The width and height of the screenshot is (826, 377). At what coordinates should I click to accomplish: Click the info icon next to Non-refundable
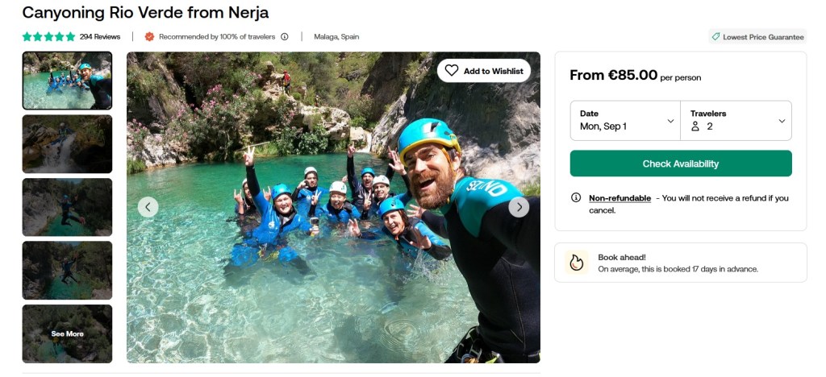pos(576,197)
